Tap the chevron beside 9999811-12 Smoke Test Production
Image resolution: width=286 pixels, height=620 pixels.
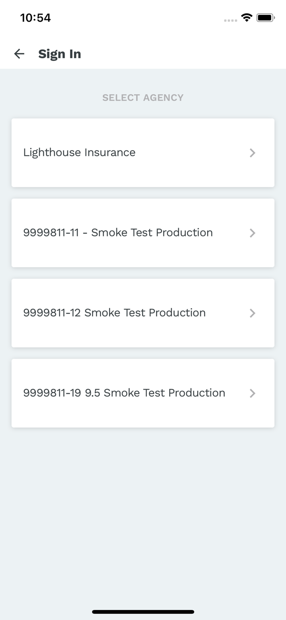pyautogui.click(x=253, y=313)
